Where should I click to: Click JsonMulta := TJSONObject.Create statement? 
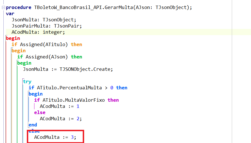tap(68, 69)
